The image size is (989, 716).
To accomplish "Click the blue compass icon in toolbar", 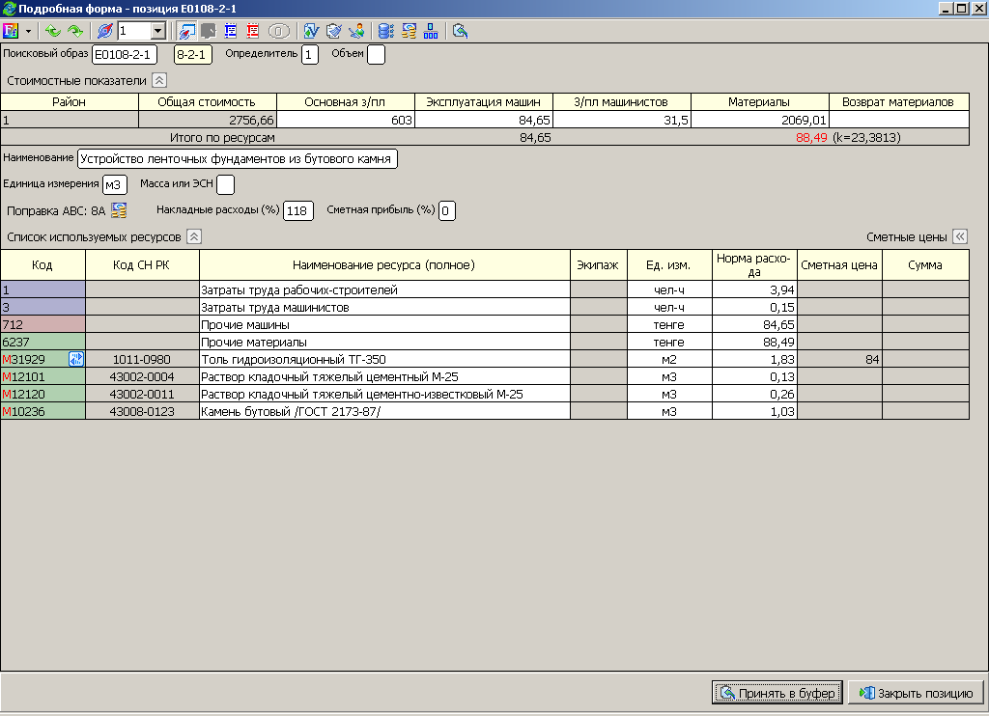I will click(x=104, y=30).
